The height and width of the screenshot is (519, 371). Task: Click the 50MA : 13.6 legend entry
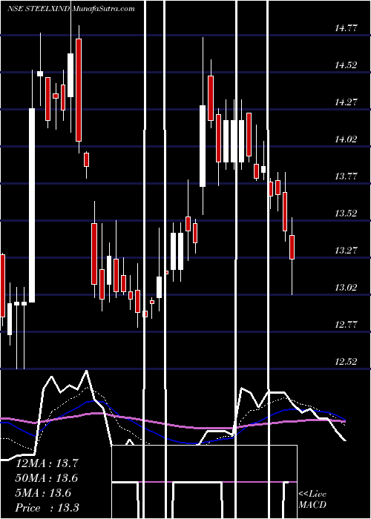click(47, 478)
